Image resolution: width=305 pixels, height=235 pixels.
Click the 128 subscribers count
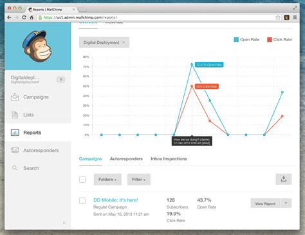[171, 200]
